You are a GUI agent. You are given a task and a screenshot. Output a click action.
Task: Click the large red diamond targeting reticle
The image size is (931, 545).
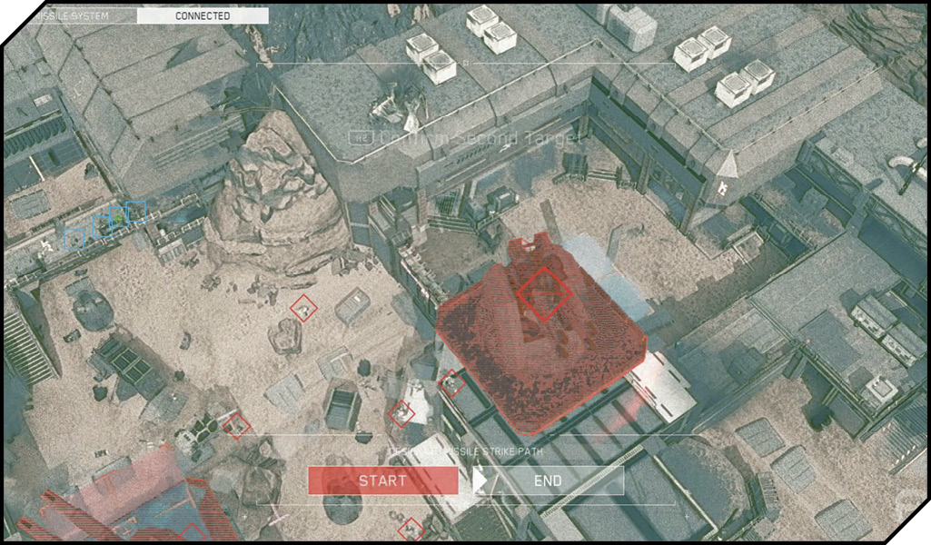(x=544, y=294)
